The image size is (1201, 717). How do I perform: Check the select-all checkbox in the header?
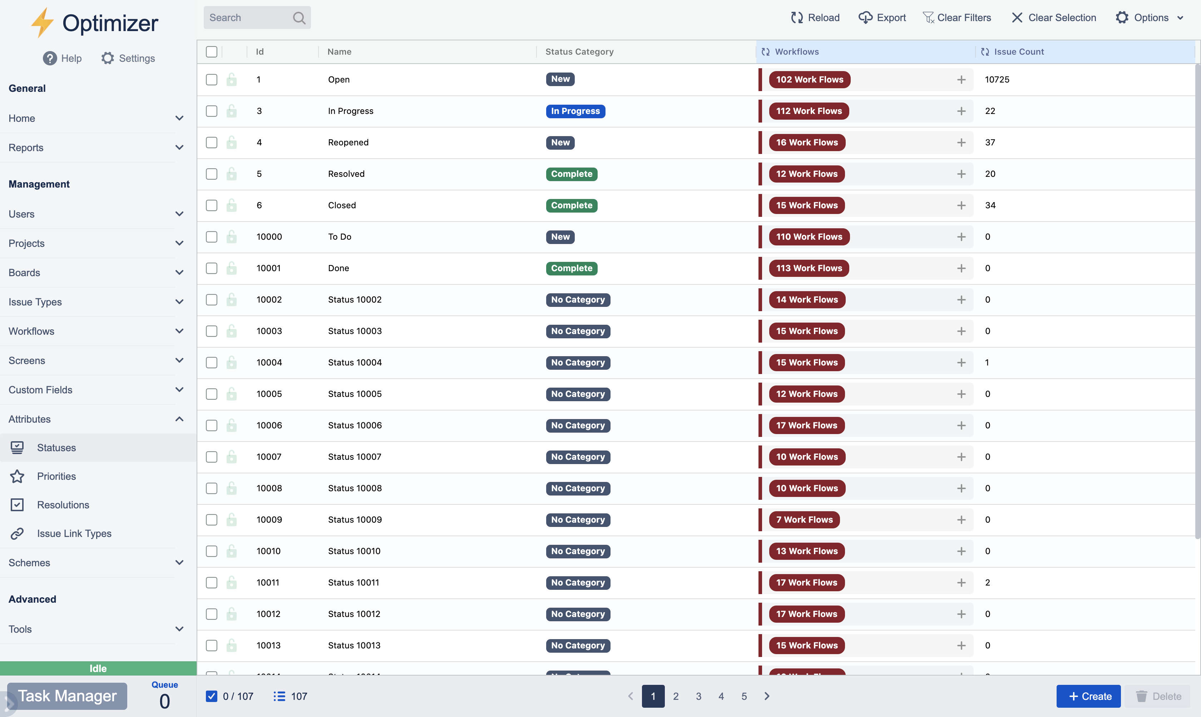pos(211,51)
